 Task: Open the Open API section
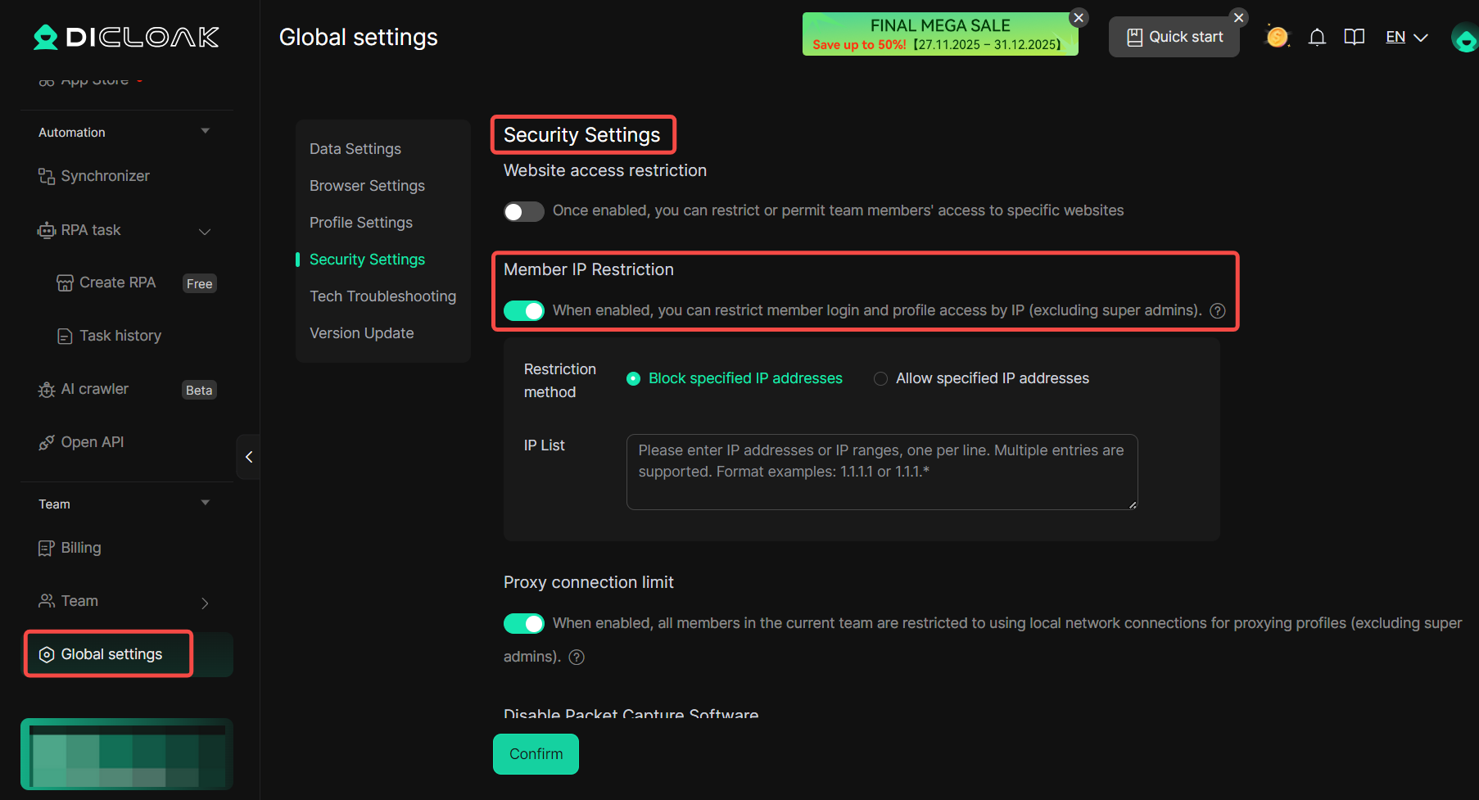click(x=91, y=441)
